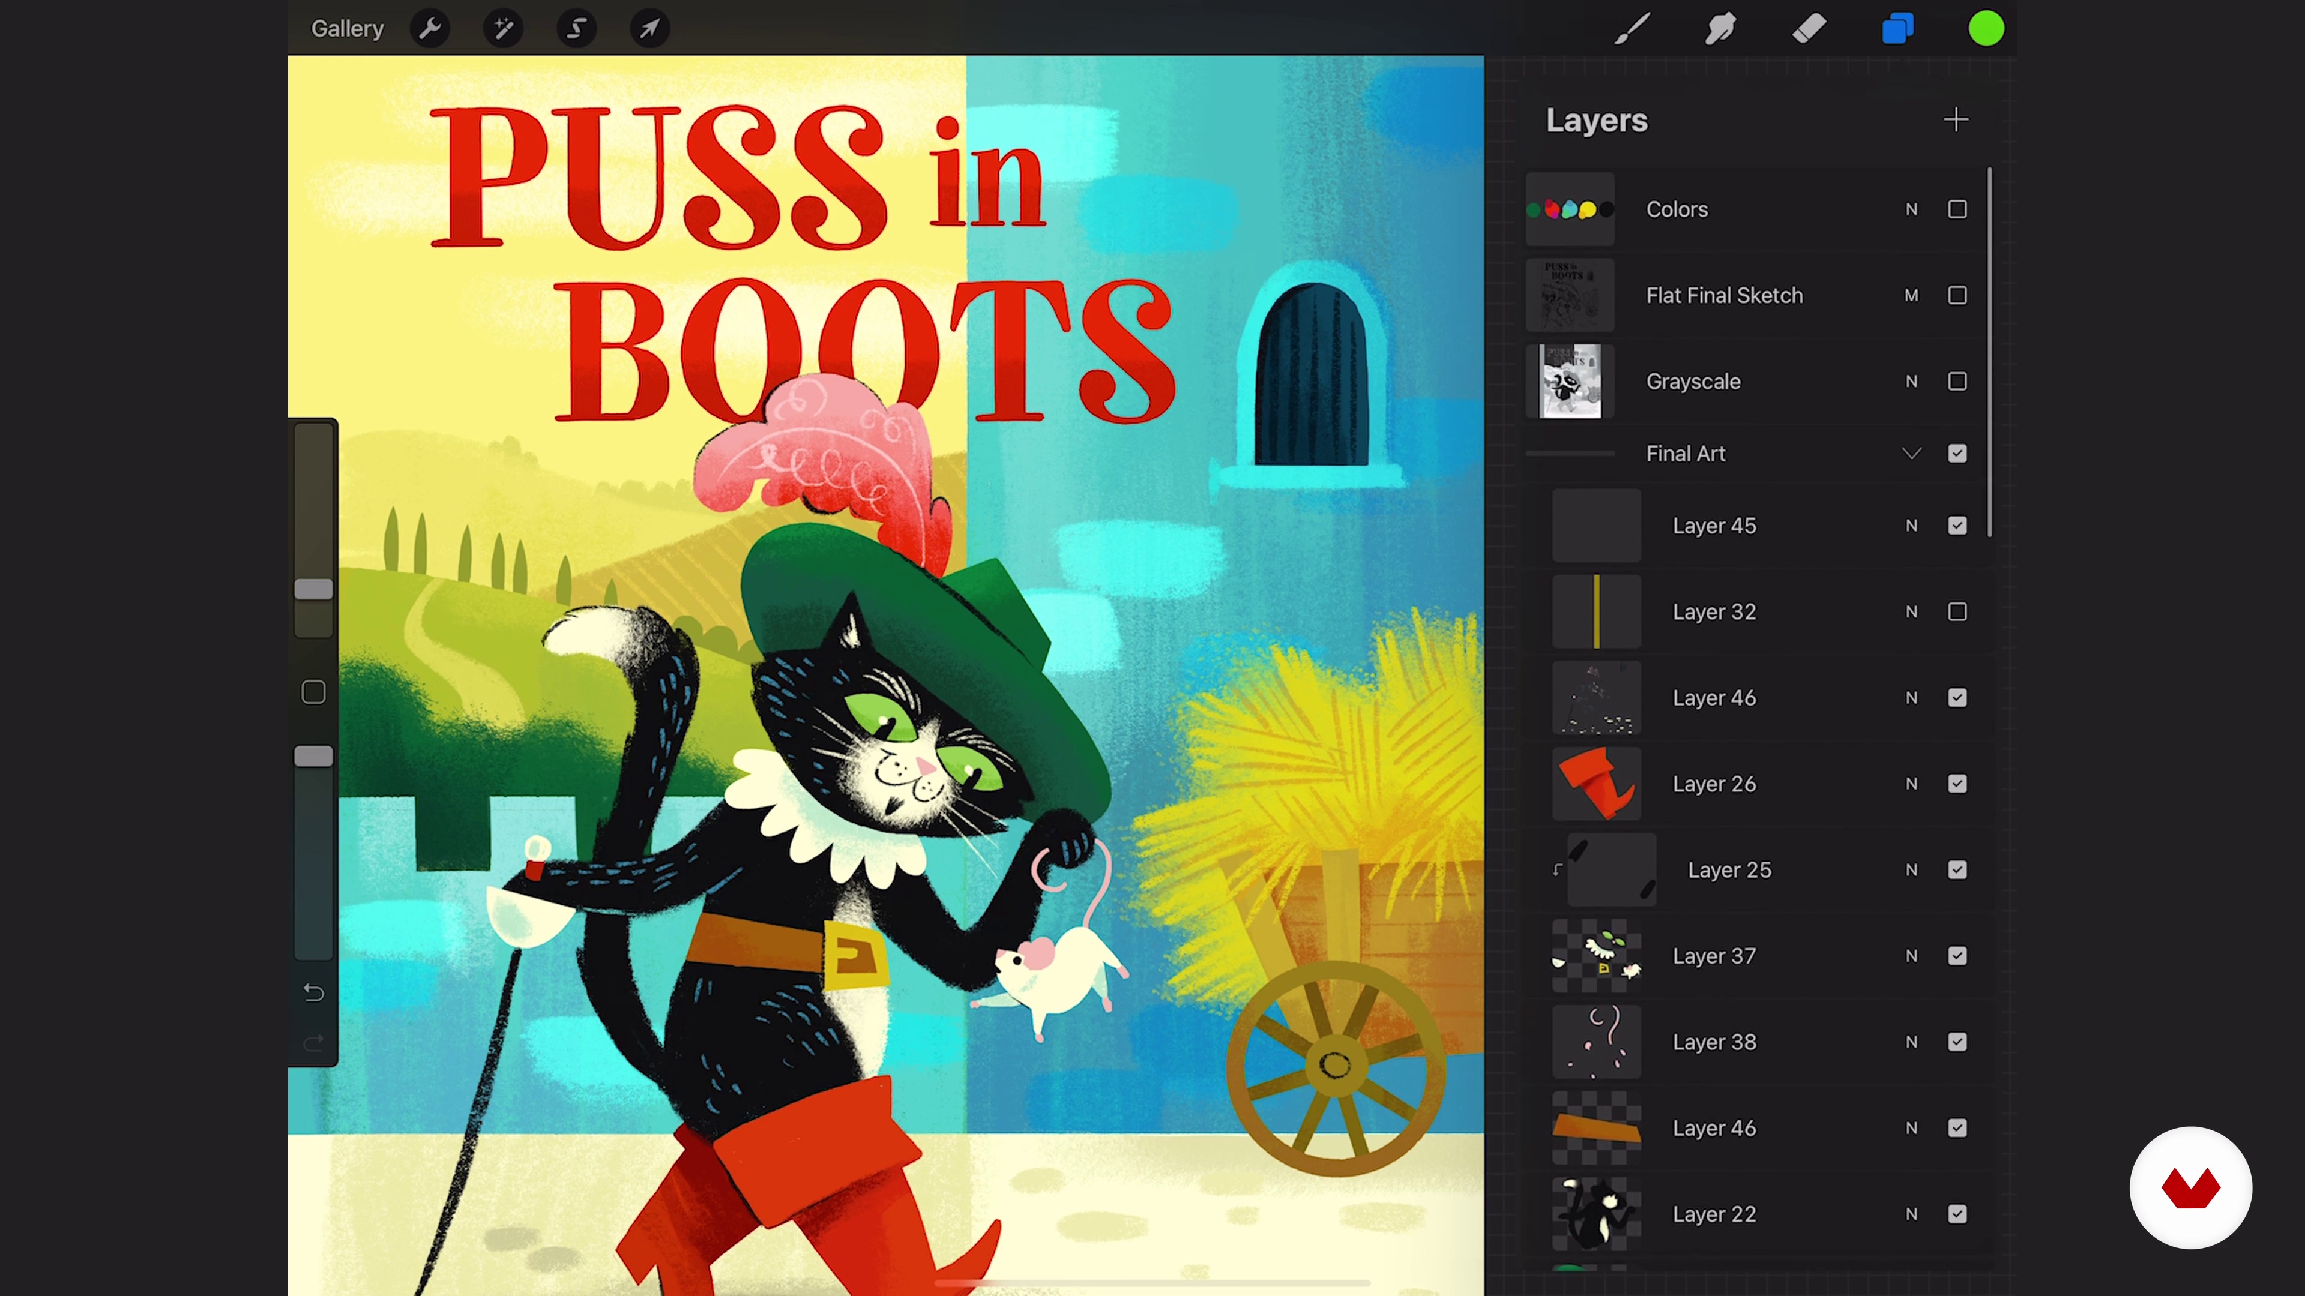Select Layer 37 thumbnail
The height and width of the screenshot is (1296, 2305).
point(1596,956)
